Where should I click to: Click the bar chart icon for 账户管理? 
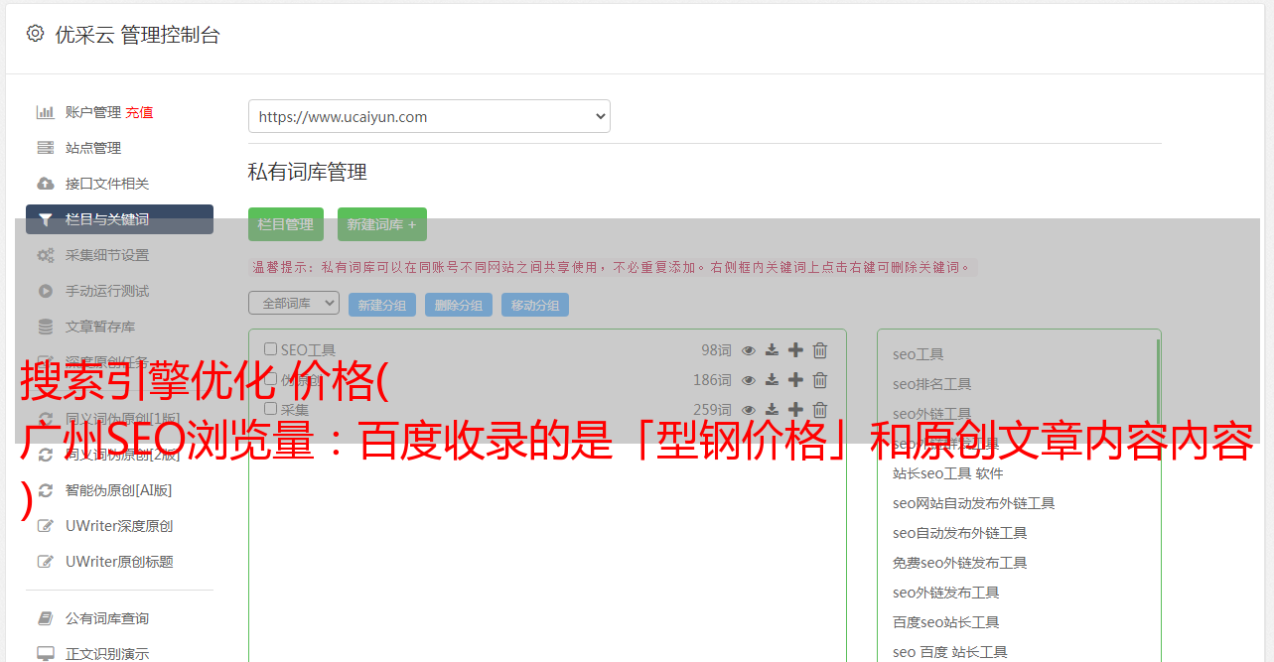(45, 112)
